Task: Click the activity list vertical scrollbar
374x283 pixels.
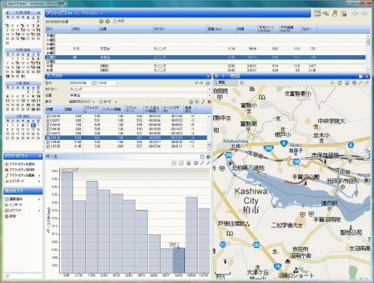Action: (x=368, y=53)
